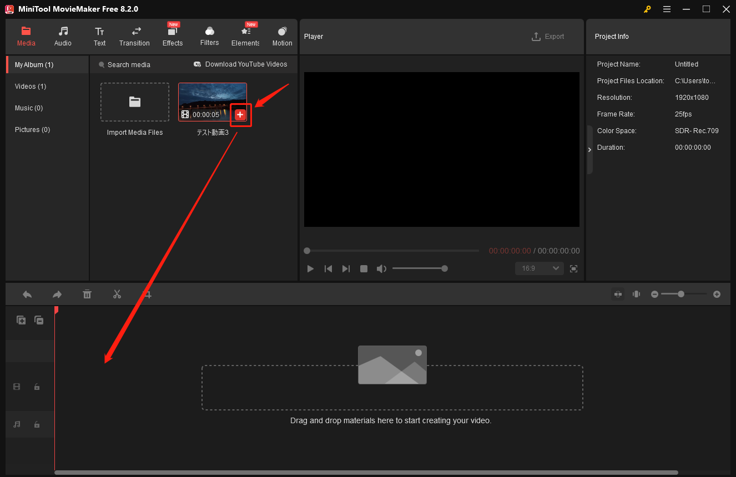Image resolution: width=736 pixels, height=477 pixels.
Task: Click the Add Track icon
Action: tap(21, 320)
